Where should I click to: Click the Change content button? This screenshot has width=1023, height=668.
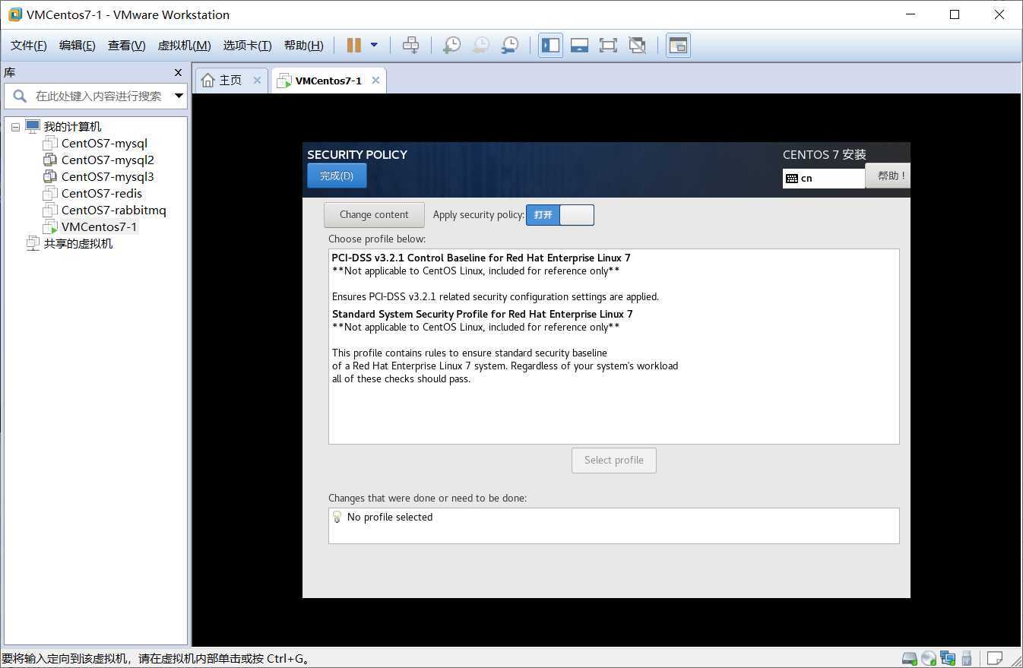(x=374, y=214)
